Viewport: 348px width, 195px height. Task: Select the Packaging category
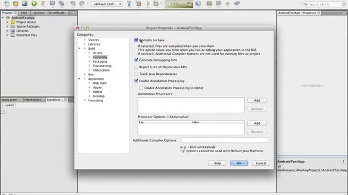pos(100,61)
